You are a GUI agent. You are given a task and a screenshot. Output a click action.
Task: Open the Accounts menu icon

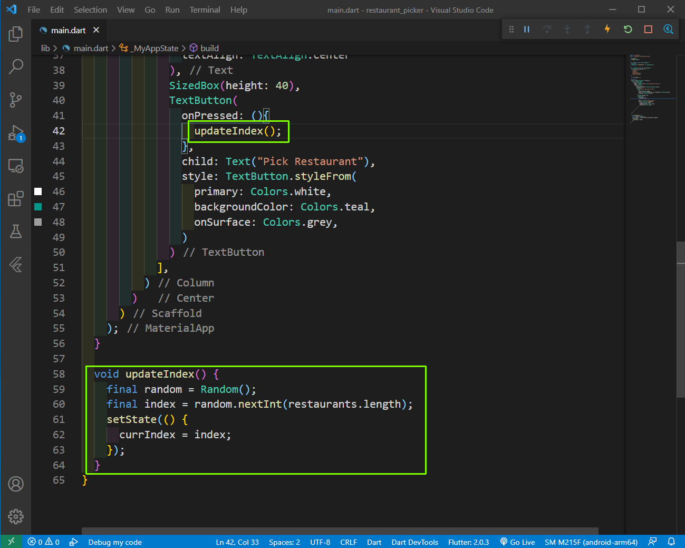click(x=16, y=484)
